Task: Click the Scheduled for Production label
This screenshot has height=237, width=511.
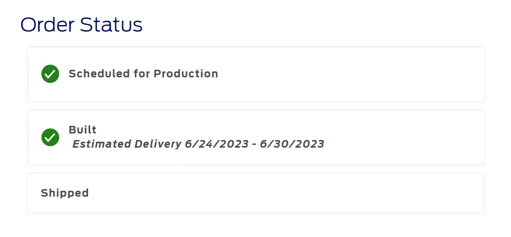Action: [x=143, y=74]
